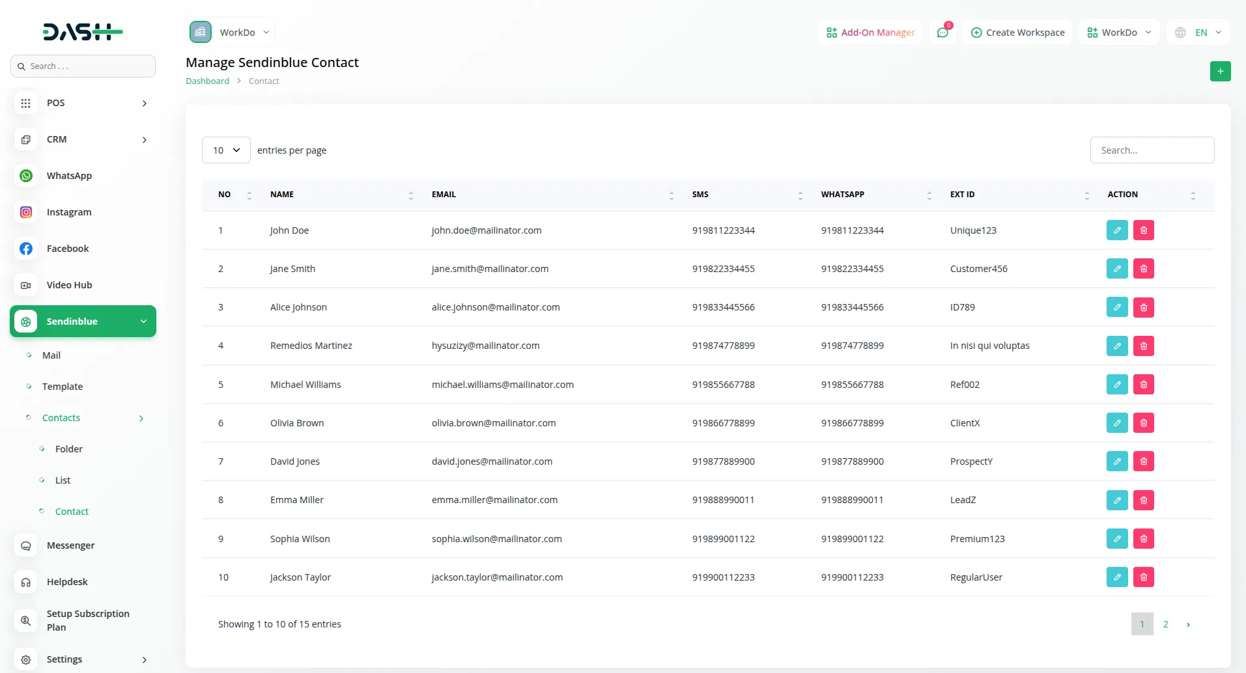The image size is (1246, 673).
Task: Open the WorkDo workspace switcher dropdown
Action: (x=1118, y=33)
